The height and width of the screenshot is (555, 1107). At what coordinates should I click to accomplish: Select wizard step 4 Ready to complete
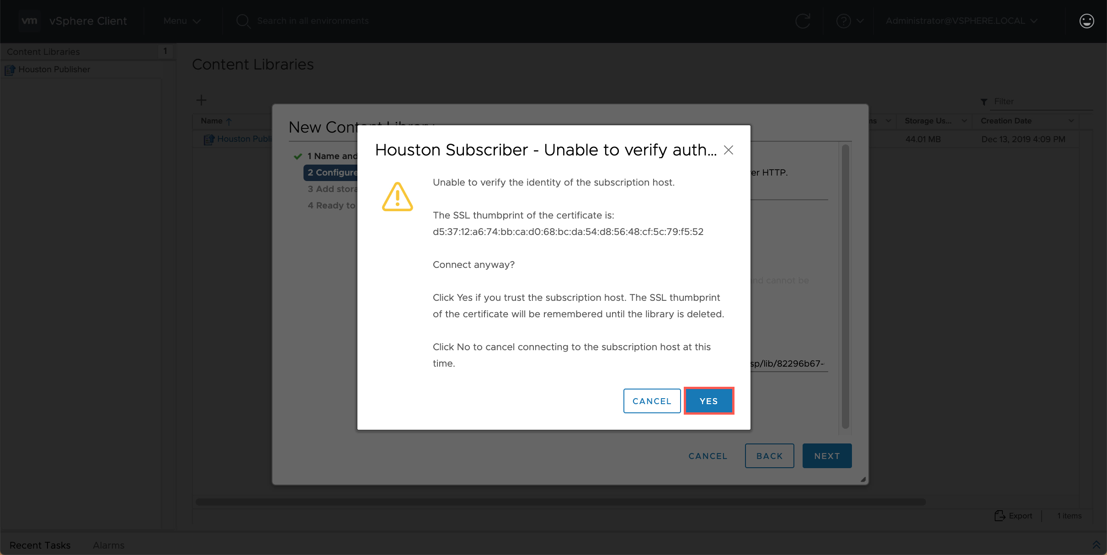pos(331,206)
